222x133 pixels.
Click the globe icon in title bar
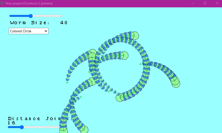point(2,3)
